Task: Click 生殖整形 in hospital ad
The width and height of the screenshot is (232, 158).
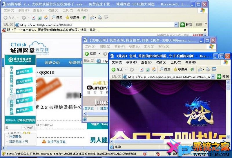Action: pyautogui.click(x=24, y=110)
